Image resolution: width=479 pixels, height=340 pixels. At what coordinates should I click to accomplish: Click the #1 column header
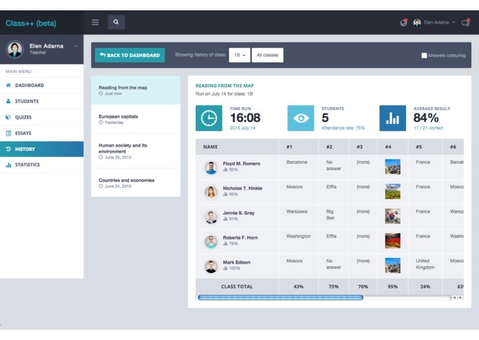(x=298, y=147)
